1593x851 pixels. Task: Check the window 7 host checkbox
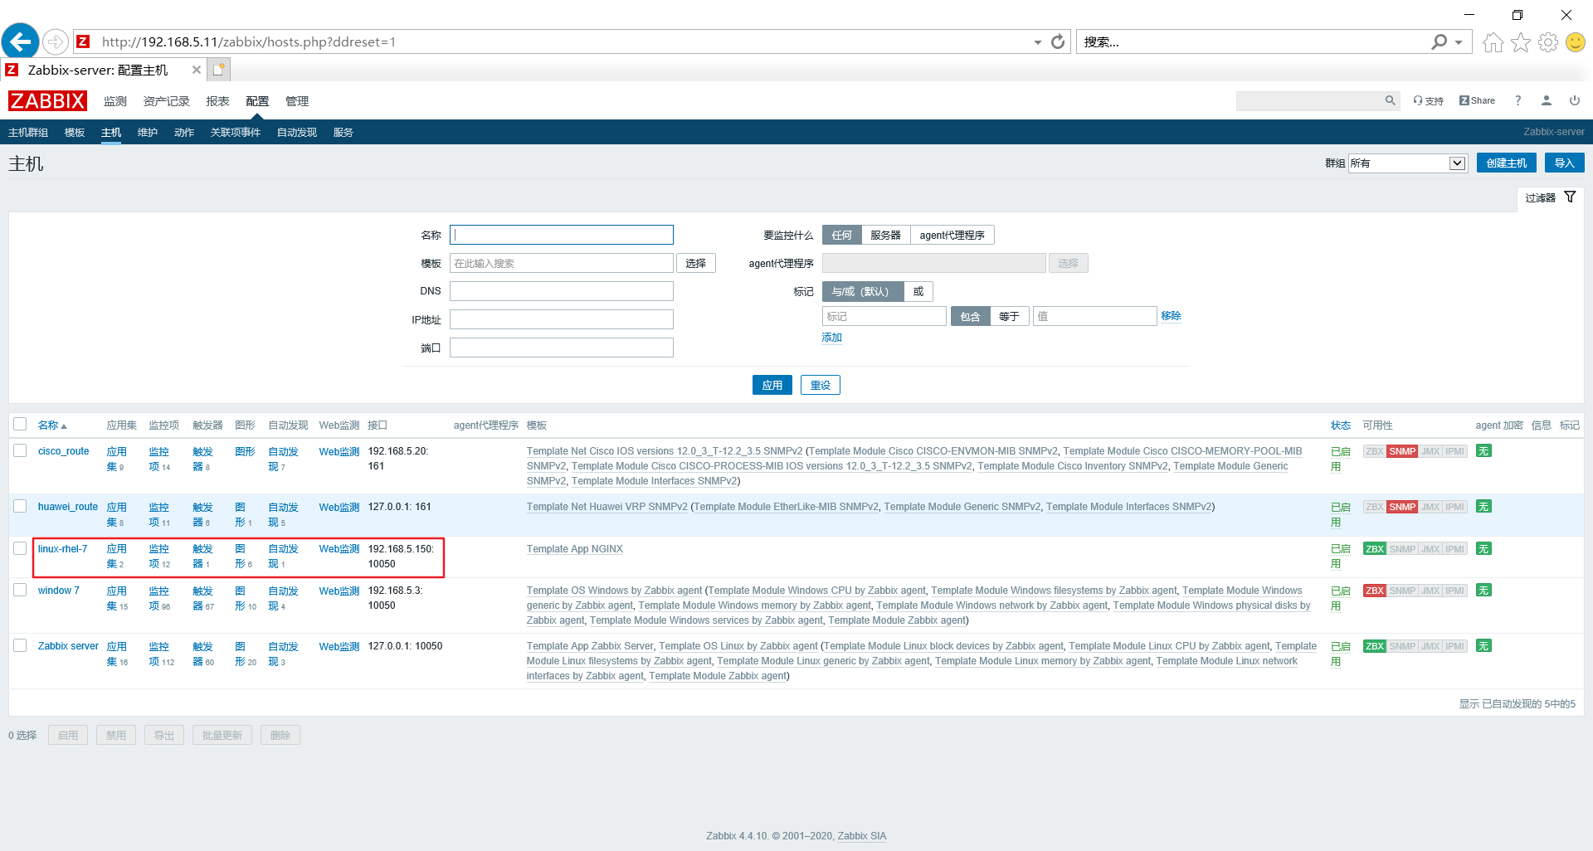(x=20, y=590)
